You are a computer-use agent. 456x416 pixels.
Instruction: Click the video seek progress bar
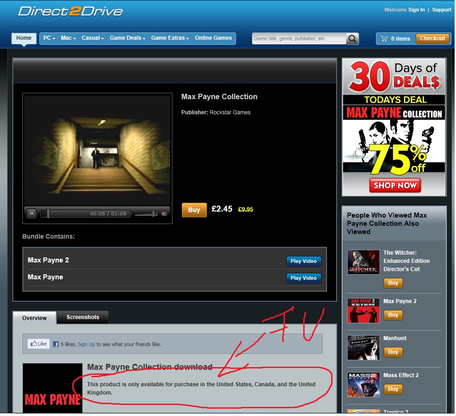click(x=86, y=213)
